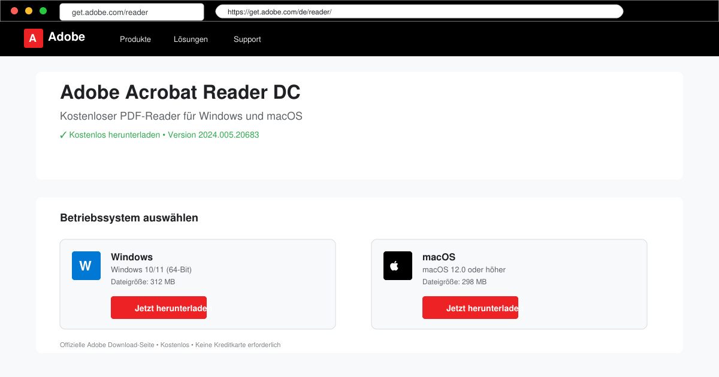Download Reader for macOS
This screenshot has width=719, height=377.
click(x=470, y=308)
